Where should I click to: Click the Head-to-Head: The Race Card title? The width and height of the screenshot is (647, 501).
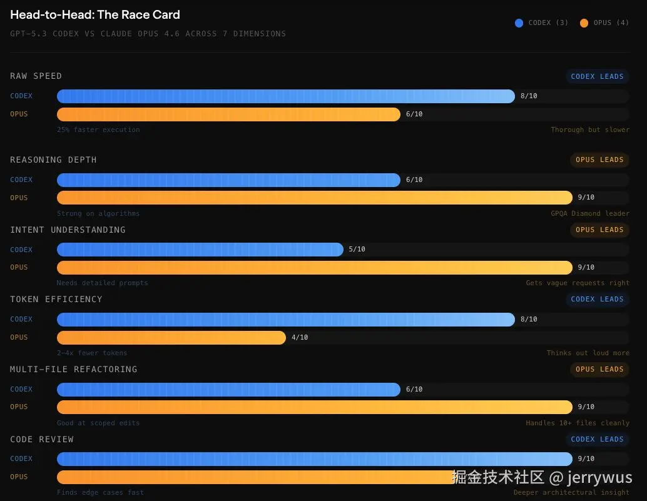coord(95,14)
